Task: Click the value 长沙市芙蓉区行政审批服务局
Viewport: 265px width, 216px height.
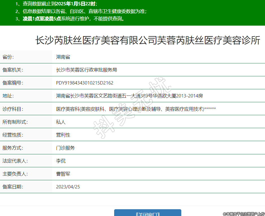Action: click(x=87, y=70)
